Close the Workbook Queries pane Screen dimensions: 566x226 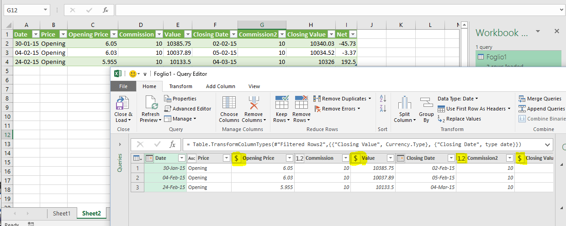(x=557, y=31)
